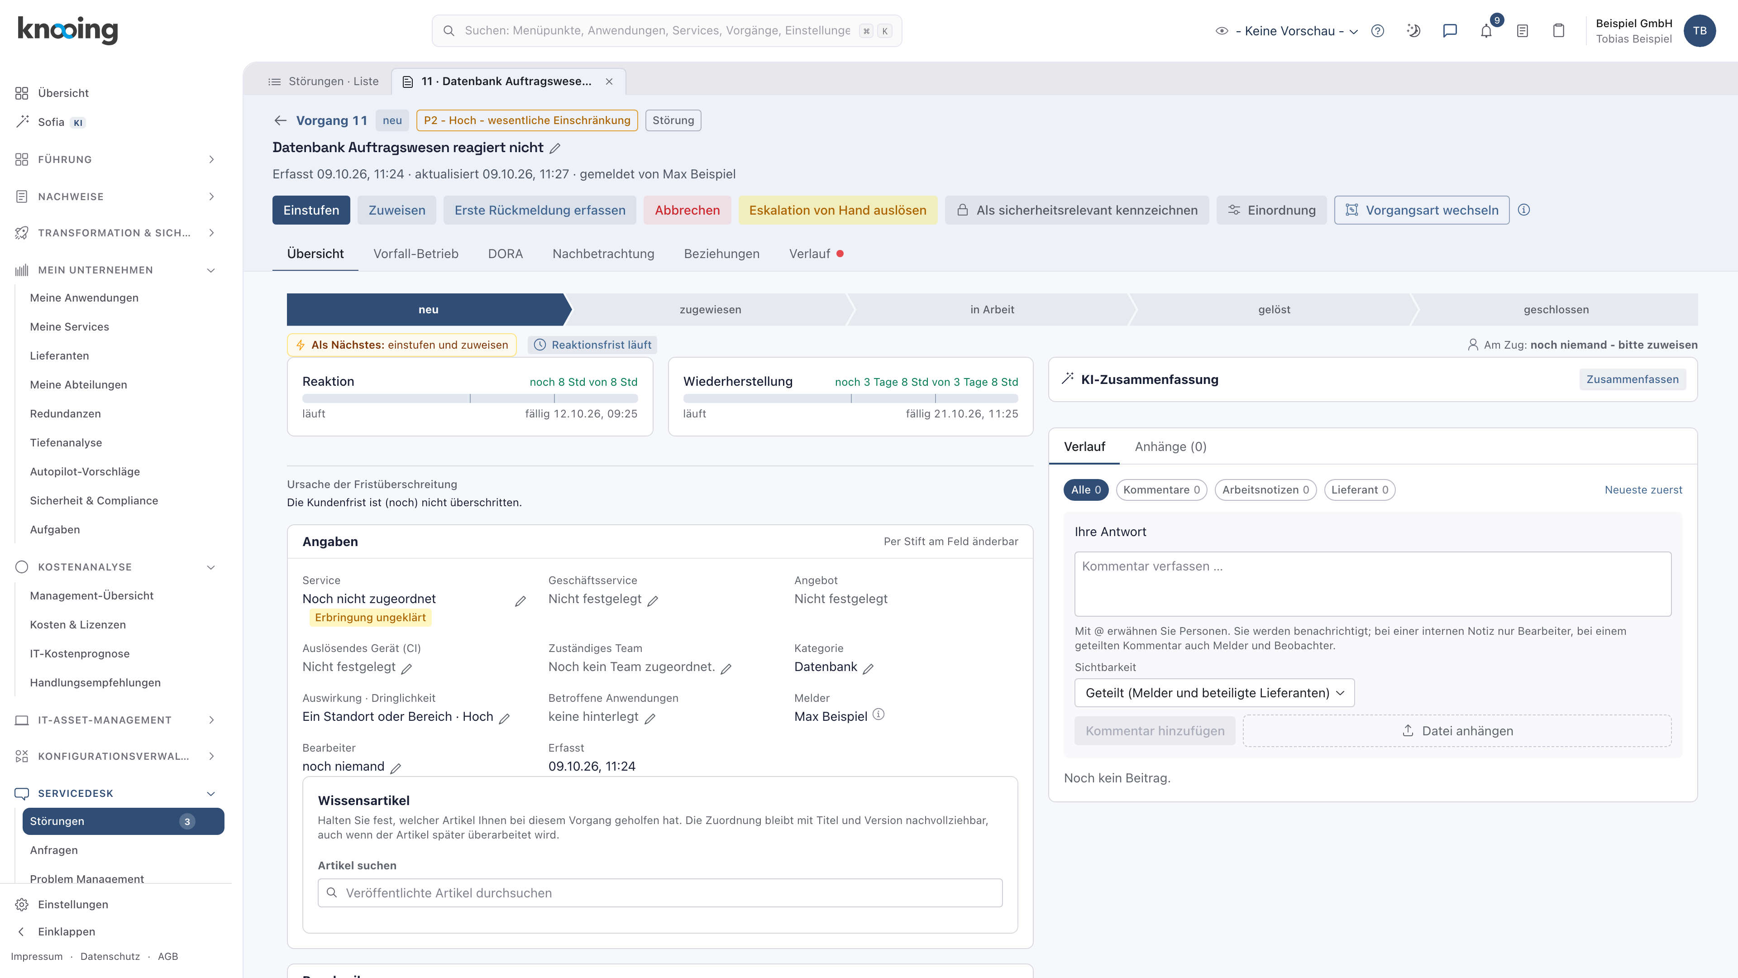The image size is (1738, 978).
Task: Open the clipboard icon in header
Action: [1558, 31]
